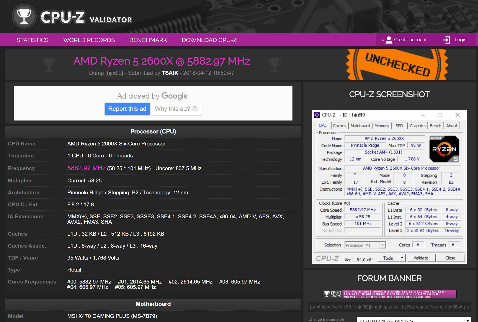Open the World Records menu item

pyautogui.click(x=89, y=40)
